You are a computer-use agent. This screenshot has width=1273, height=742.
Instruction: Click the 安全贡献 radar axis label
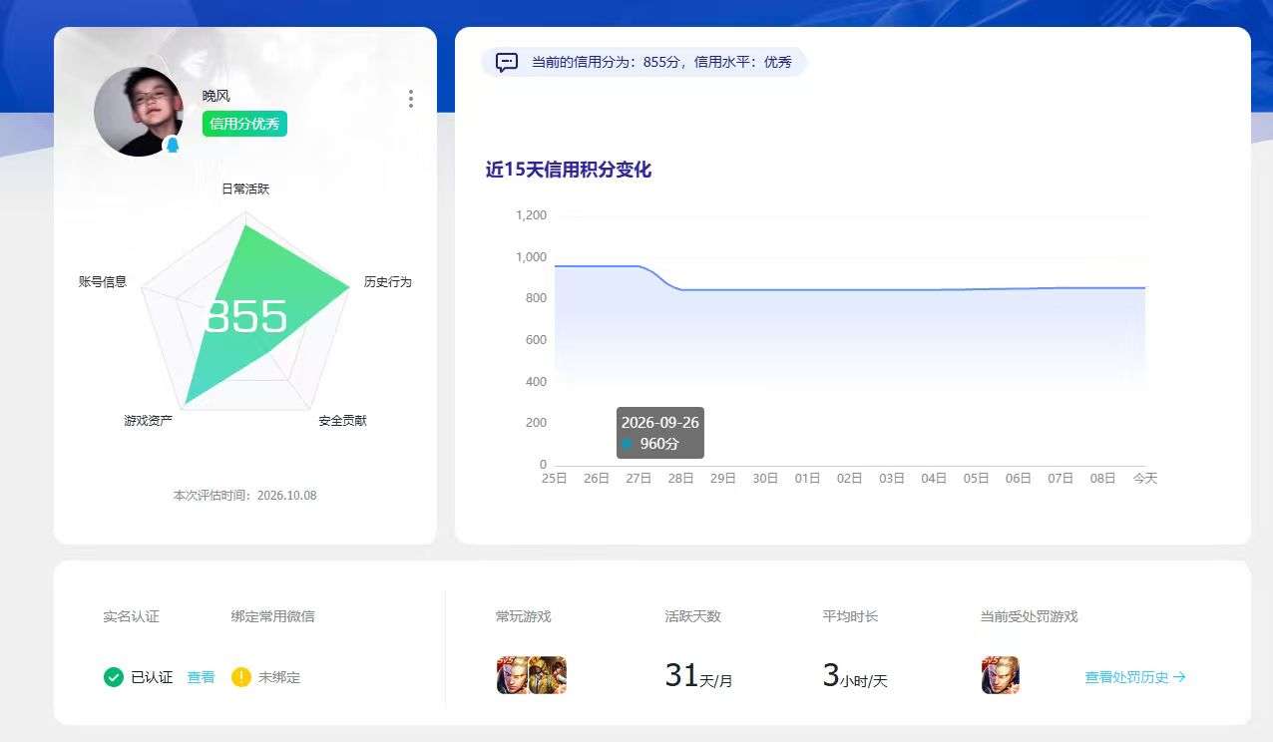pos(343,421)
